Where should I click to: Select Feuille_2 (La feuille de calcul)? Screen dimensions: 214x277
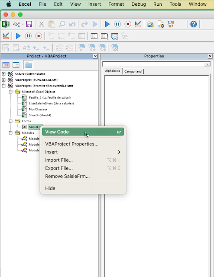[x=50, y=97]
